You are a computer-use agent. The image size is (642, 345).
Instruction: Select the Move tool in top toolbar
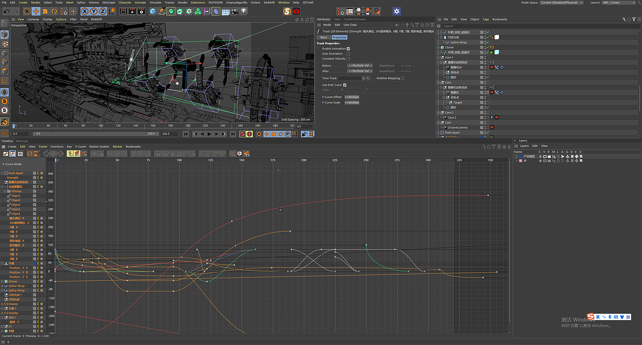click(36, 11)
